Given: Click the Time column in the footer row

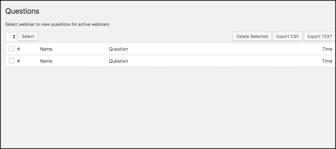Looking at the screenshot, I should (x=327, y=61).
